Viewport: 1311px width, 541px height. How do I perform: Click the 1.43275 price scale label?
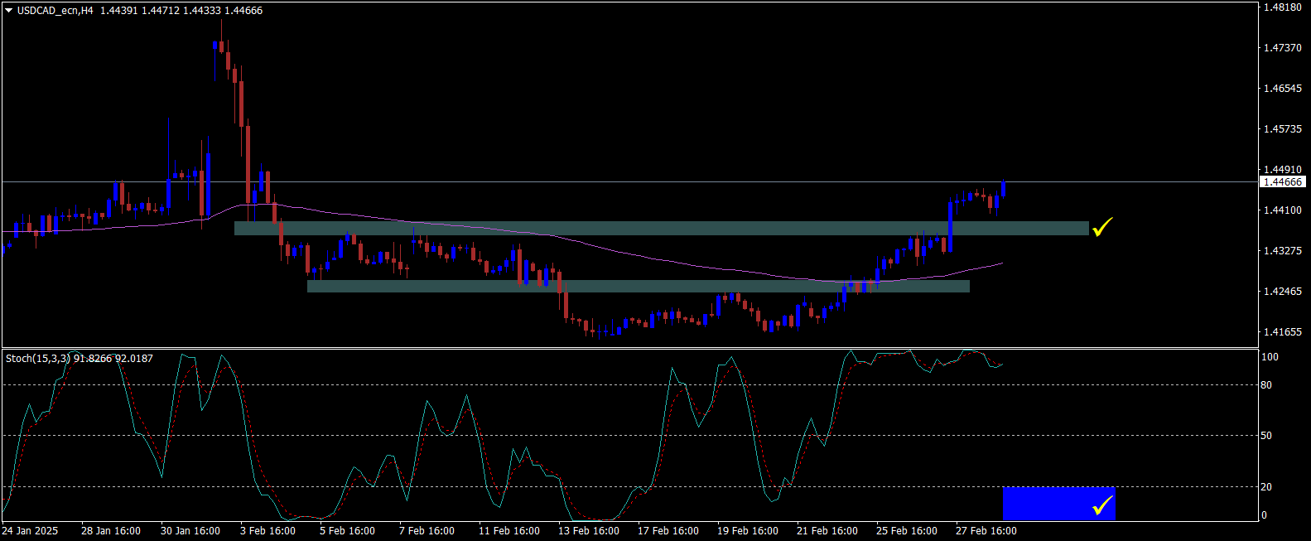pyautogui.click(x=1282, y=251)
